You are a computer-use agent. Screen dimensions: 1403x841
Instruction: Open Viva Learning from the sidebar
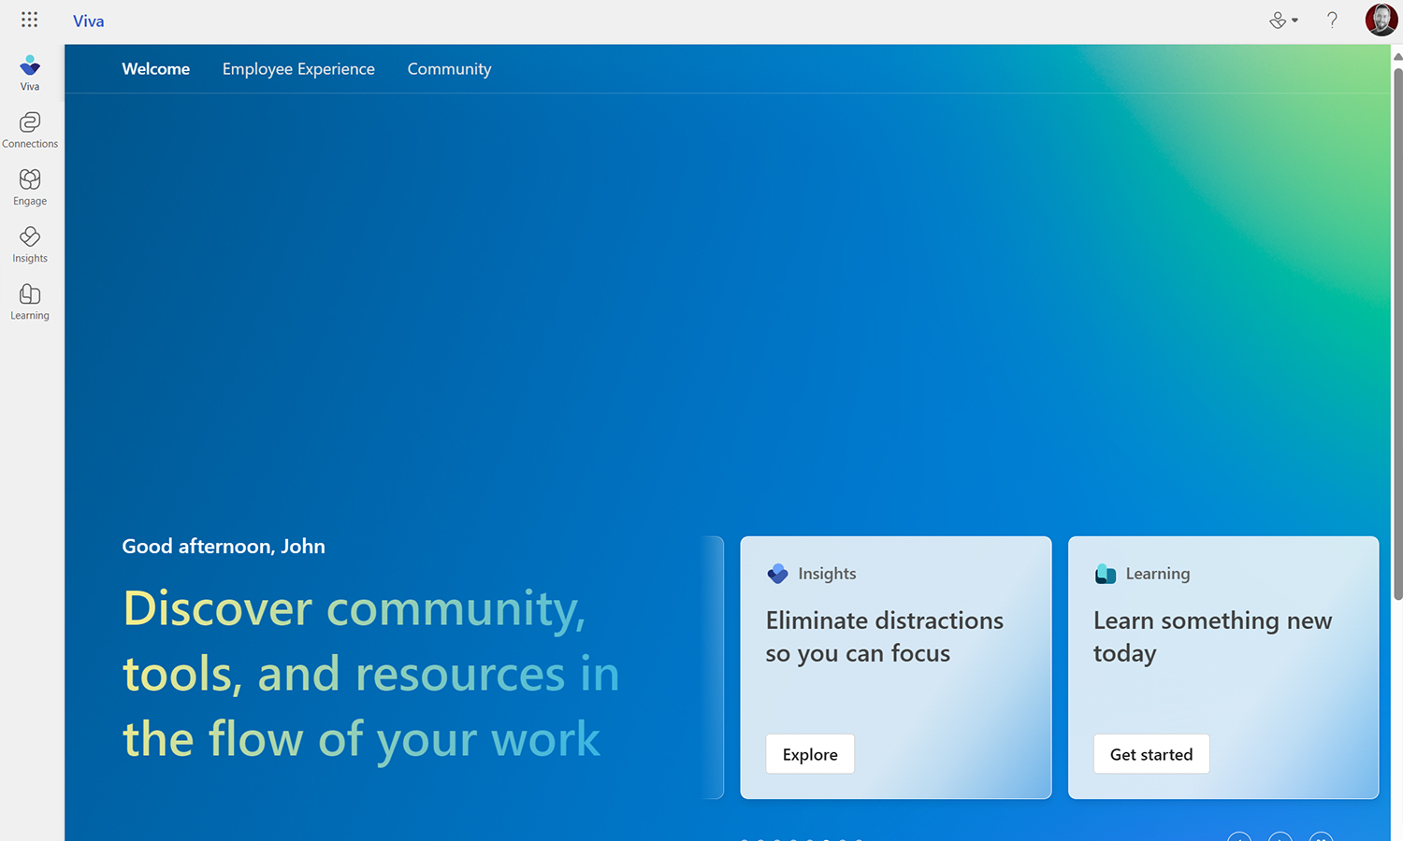pos(29,299)
